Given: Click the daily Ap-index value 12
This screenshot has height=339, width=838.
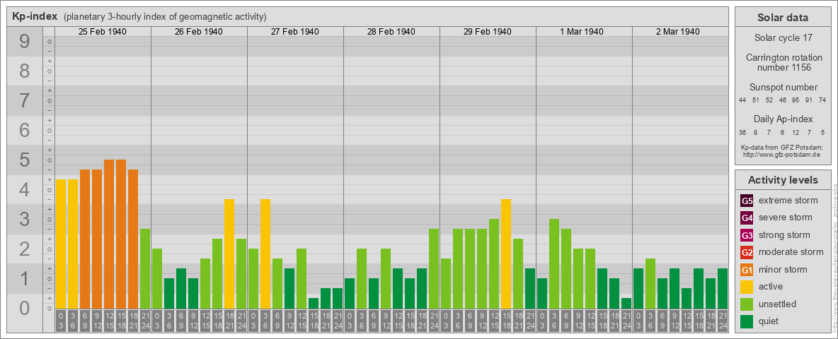Looking at the screenshot, I should 796,132.
